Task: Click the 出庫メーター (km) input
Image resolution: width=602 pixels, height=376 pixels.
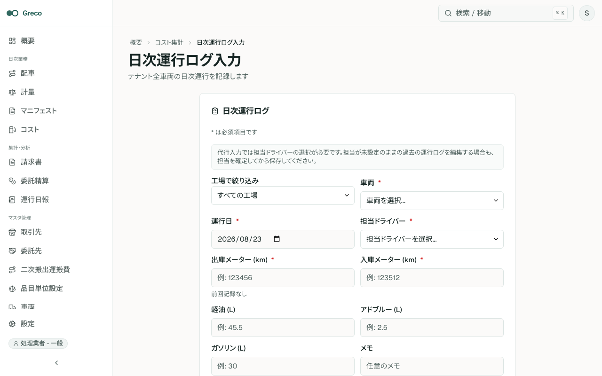Action: tap(283, 278)
